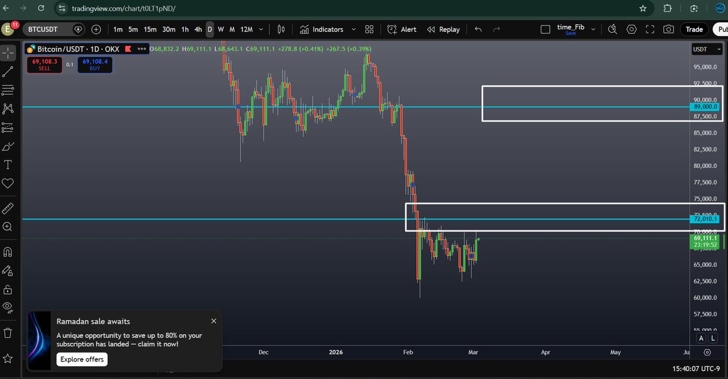The image size is (728, 379).
Task: Select the crosshair cursor tool
Action: (8, 53)
